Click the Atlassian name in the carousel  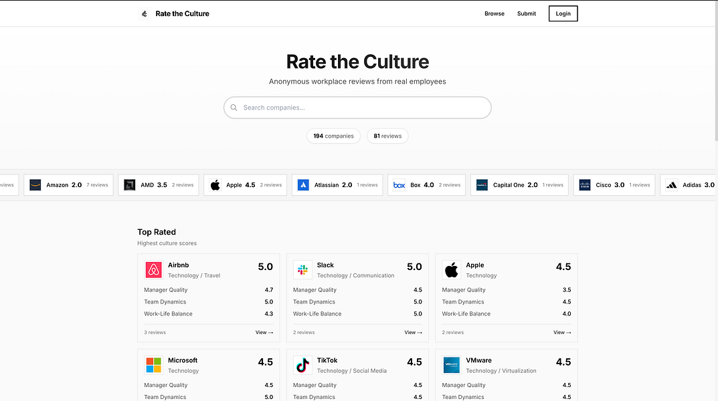click(x=327, y=184)
